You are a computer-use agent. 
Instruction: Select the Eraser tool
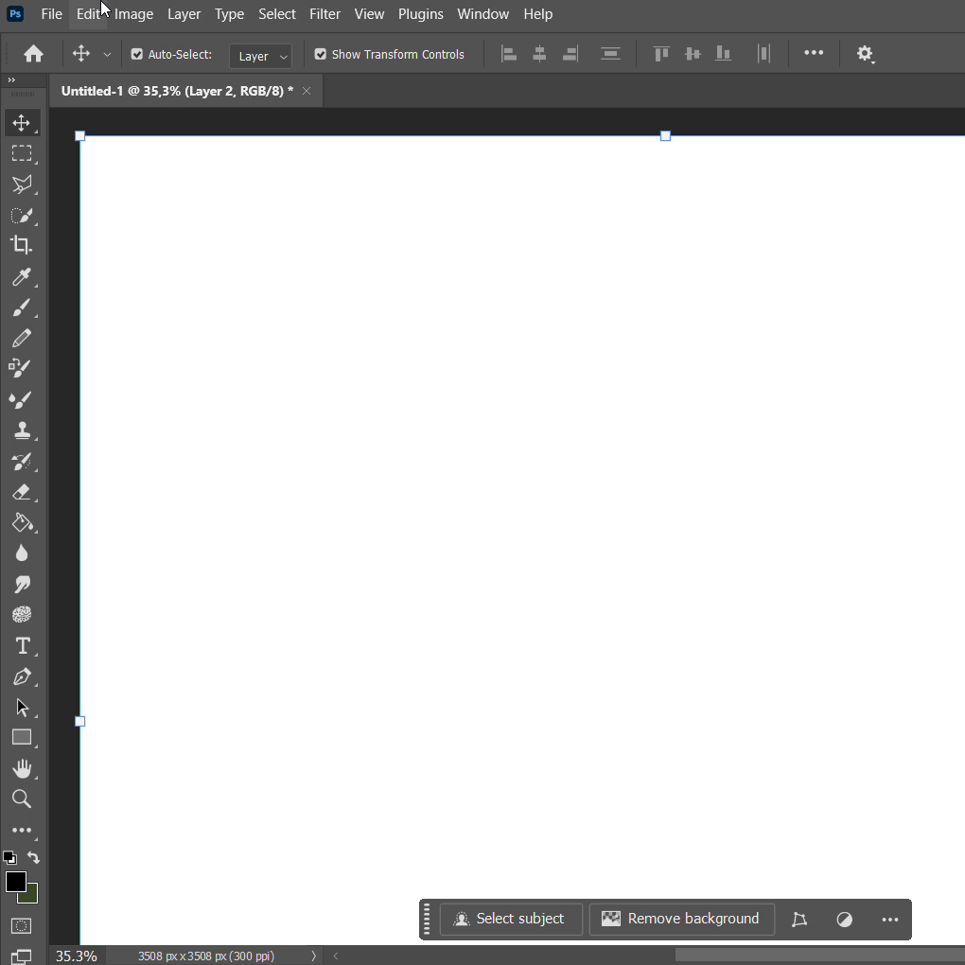click(22, 492)
